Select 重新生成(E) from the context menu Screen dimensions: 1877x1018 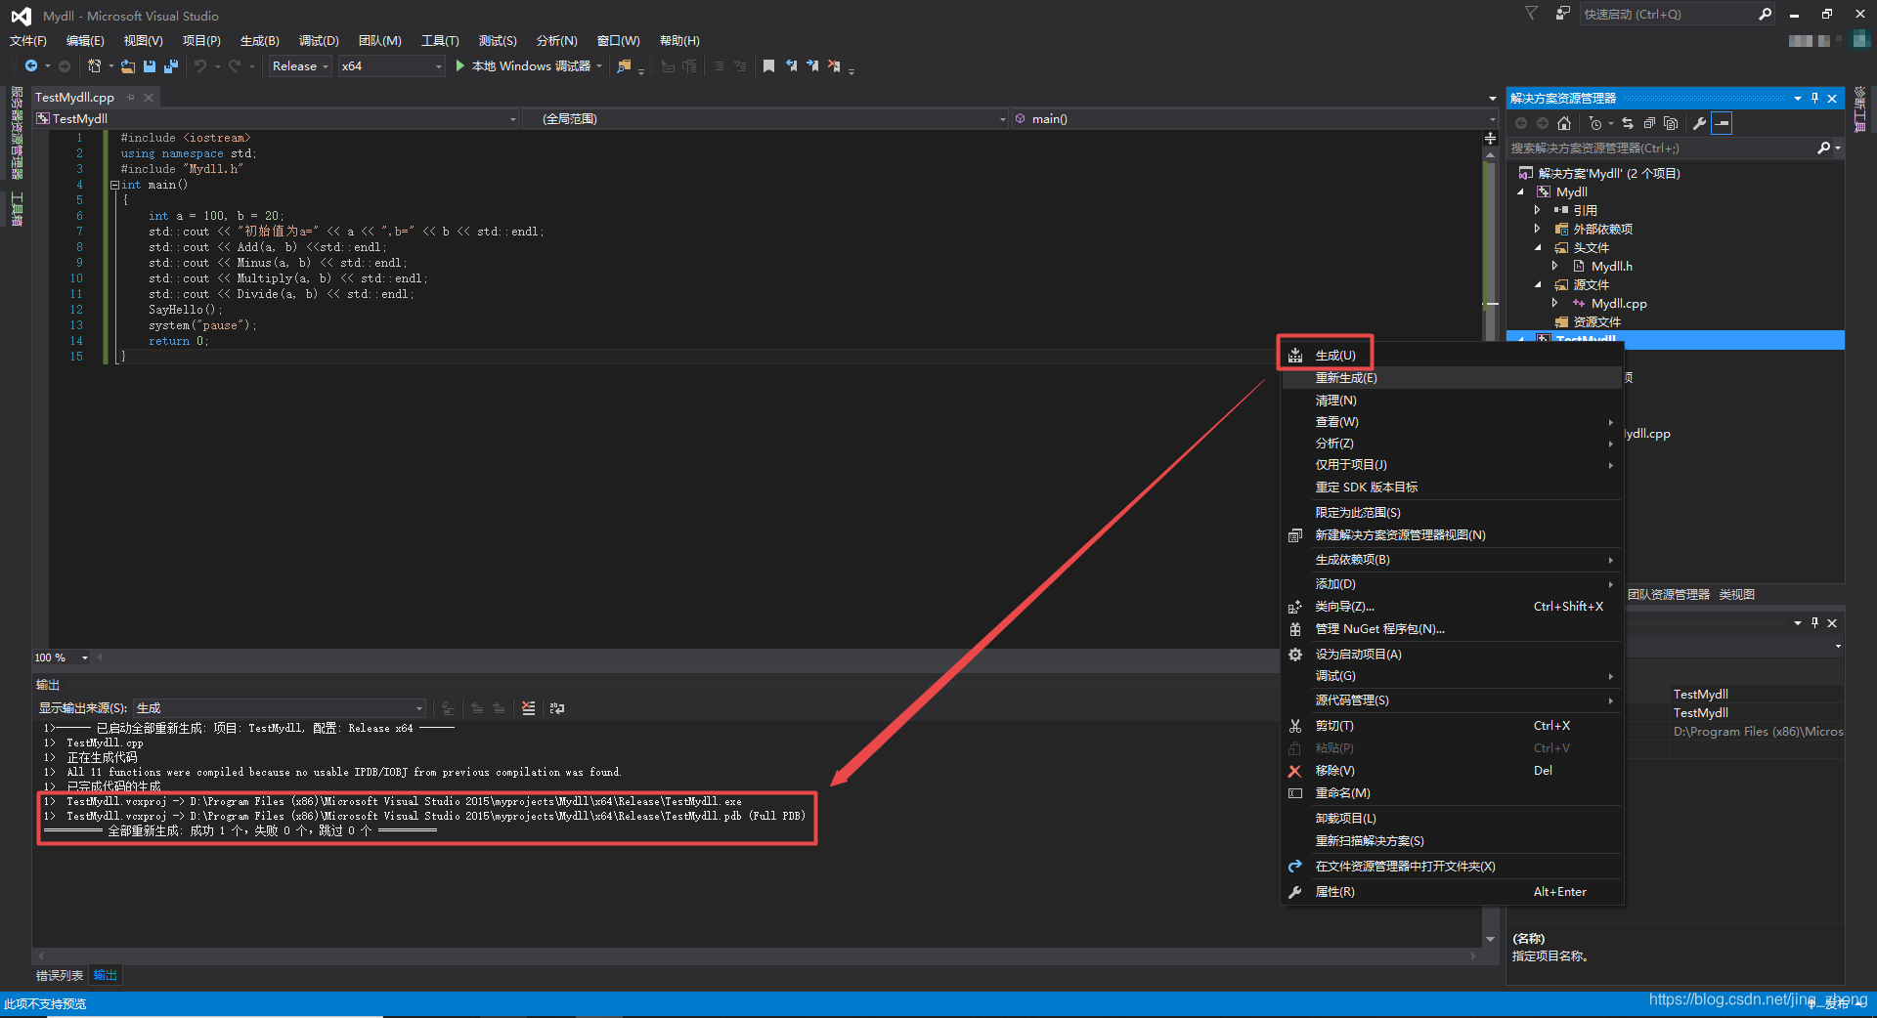(1452, 378)
